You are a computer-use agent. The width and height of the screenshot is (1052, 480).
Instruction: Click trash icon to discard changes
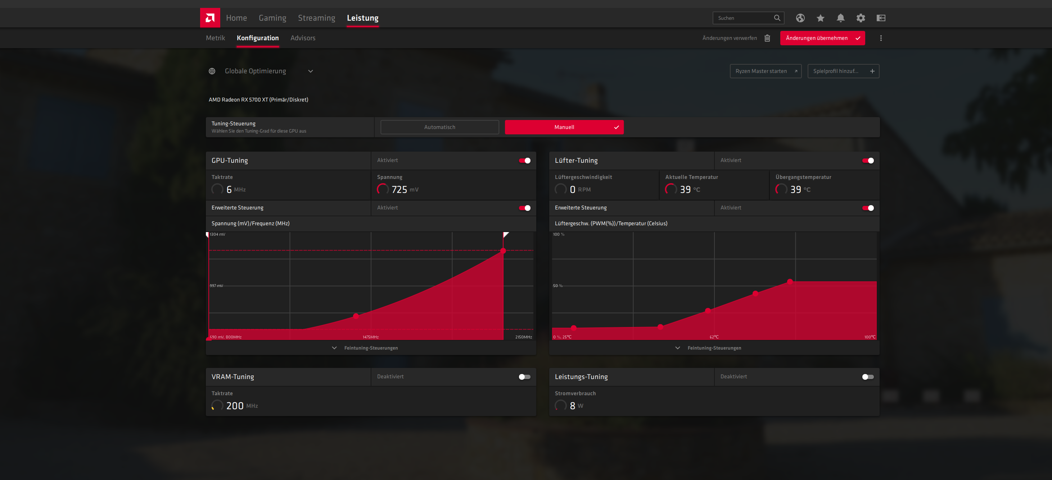click(767, 38)
